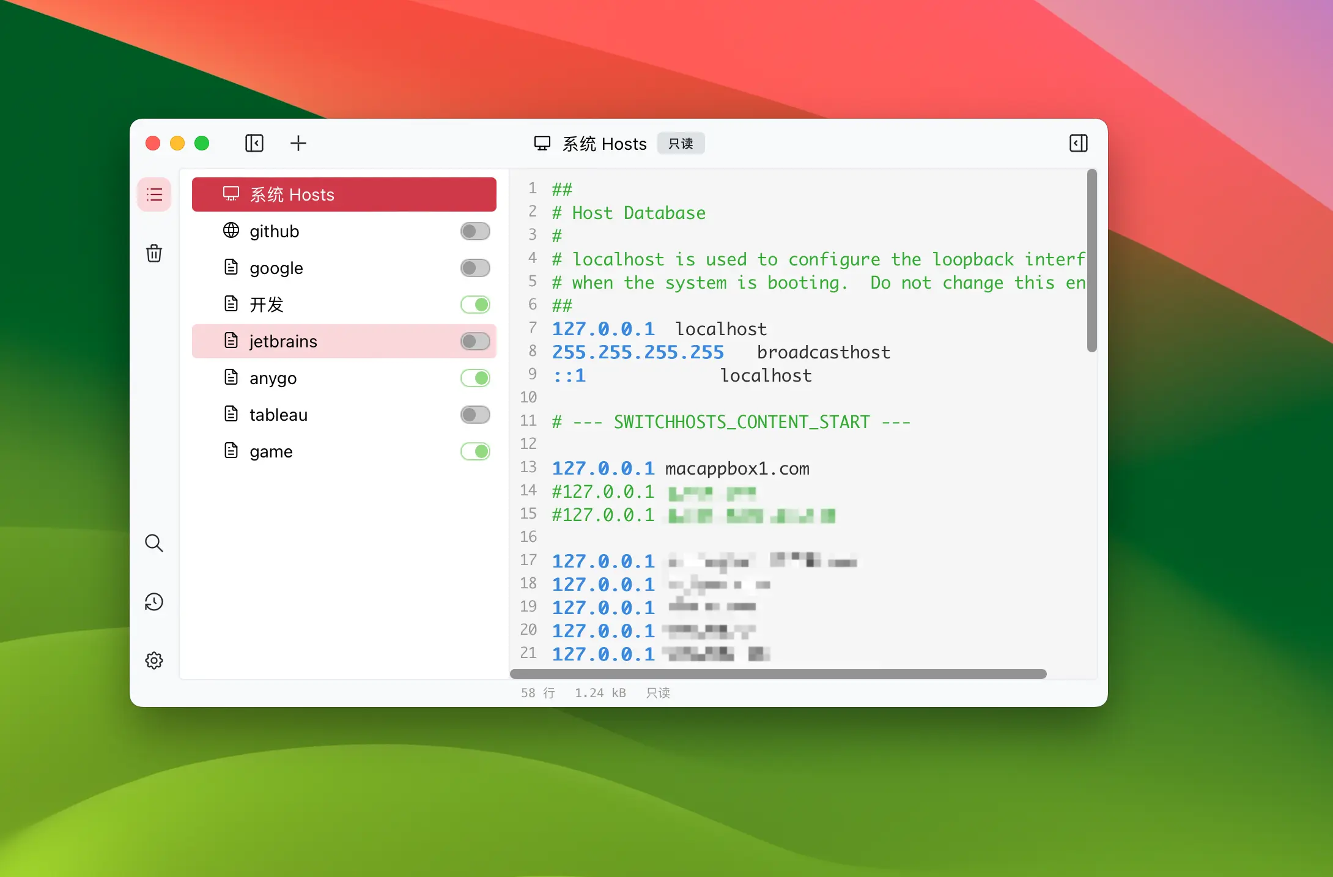Screen dimensions: 1333x877
Task: Open search with the magnifier icon
Action: point(154,543)
